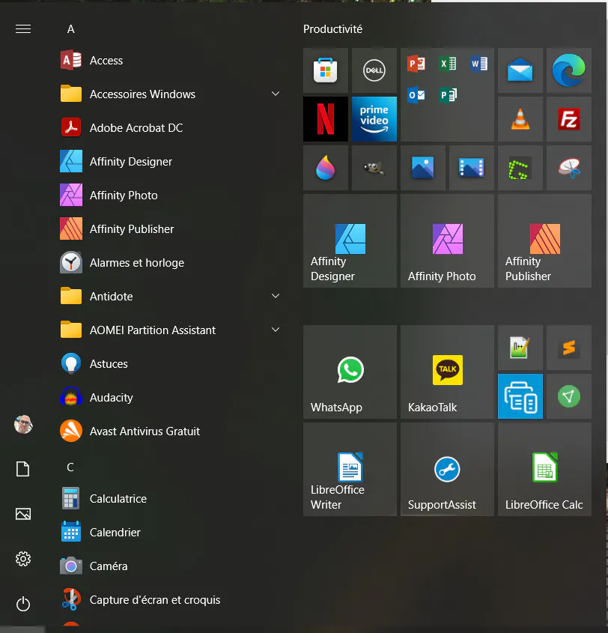This screenshot has height=633, width=608.
Task: Open the Microsoft Edge tile
Action: click(x=569, y=70)
